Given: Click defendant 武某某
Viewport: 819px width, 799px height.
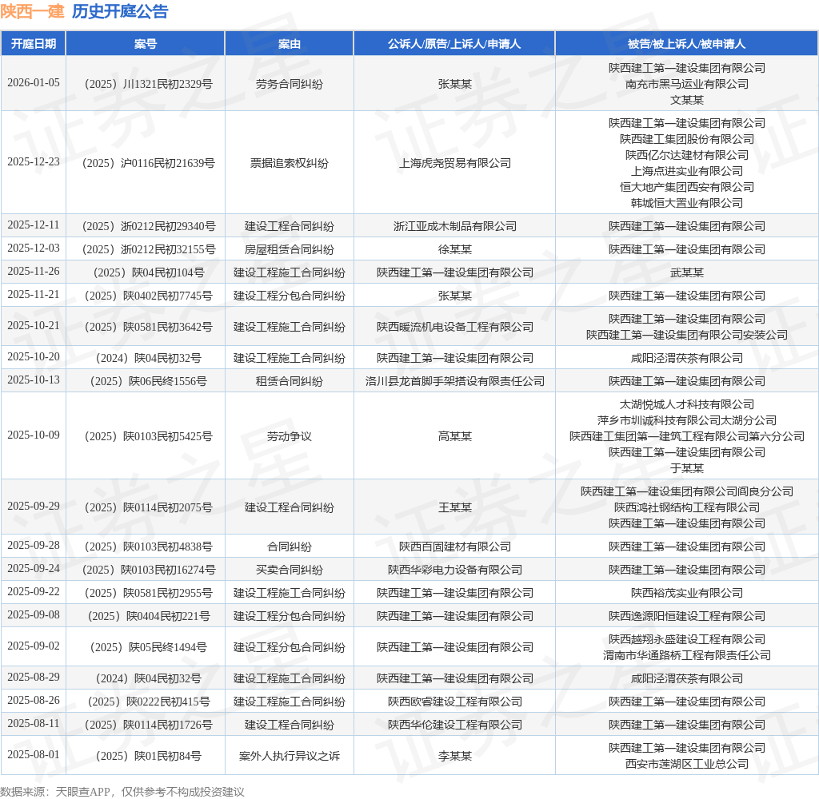Looking at the screenshot, I should click(x=687, y=273).
